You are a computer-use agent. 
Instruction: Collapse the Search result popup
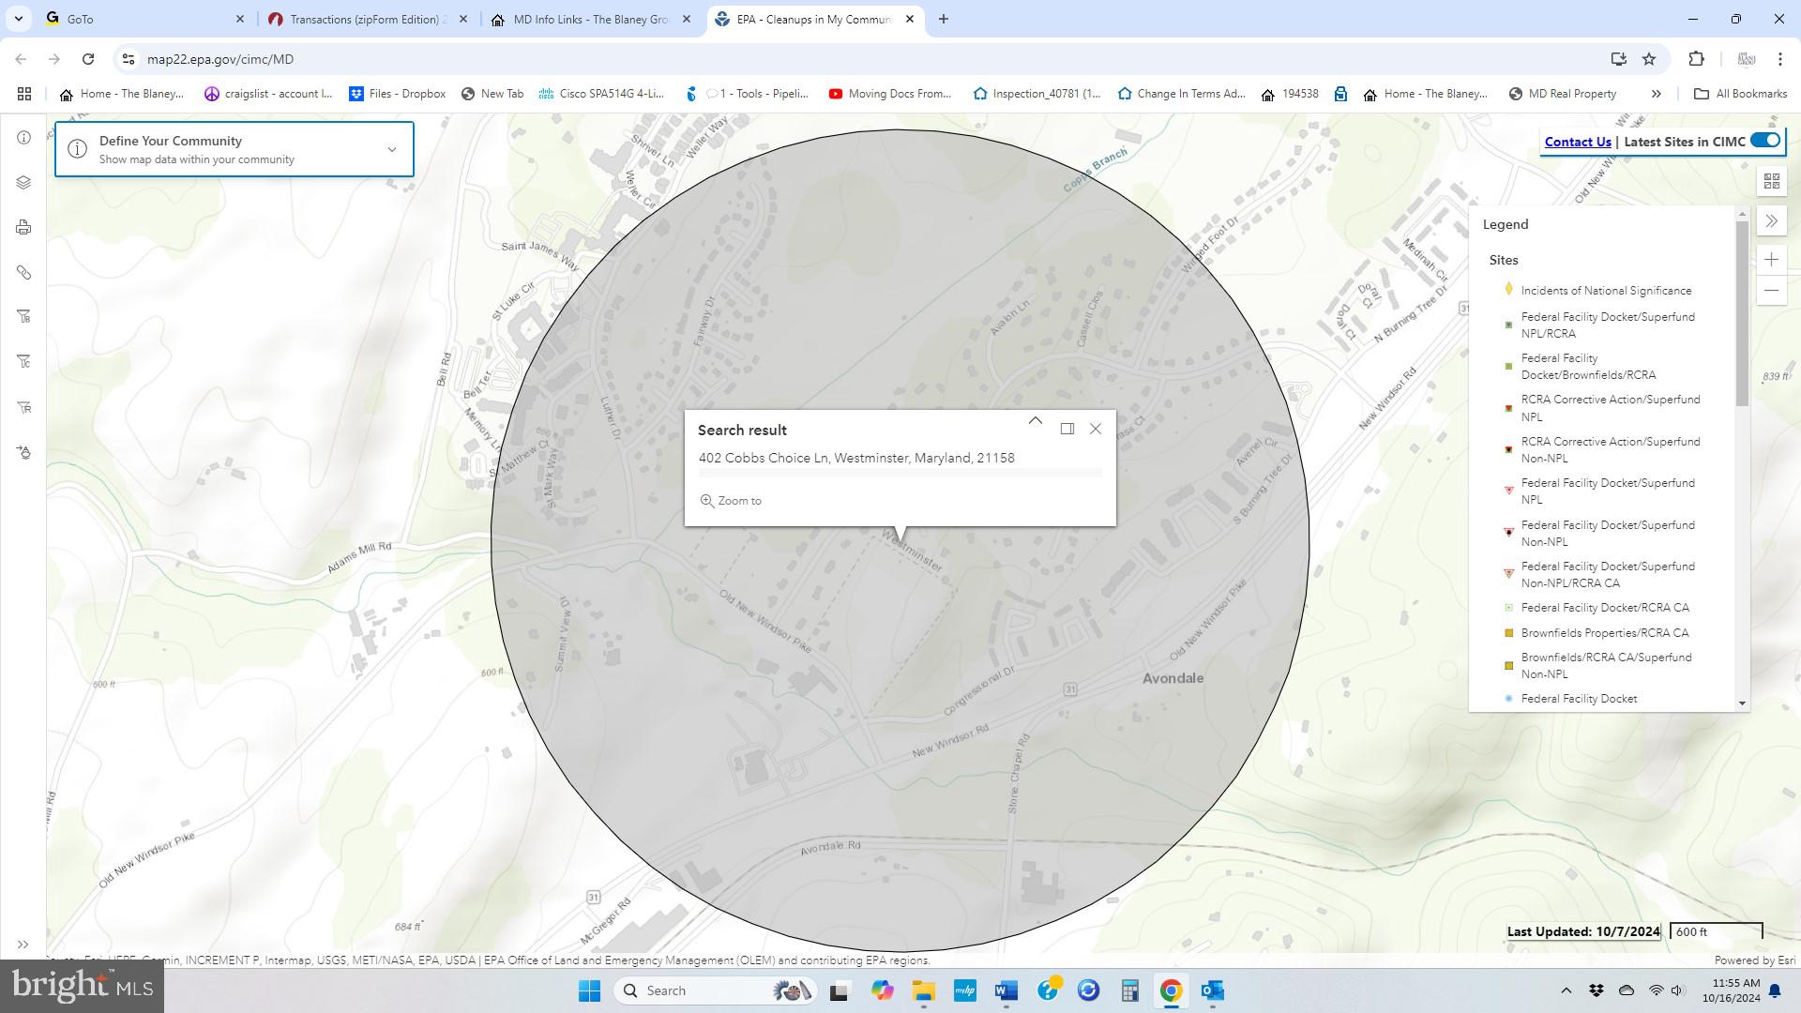coord(1035,421)
